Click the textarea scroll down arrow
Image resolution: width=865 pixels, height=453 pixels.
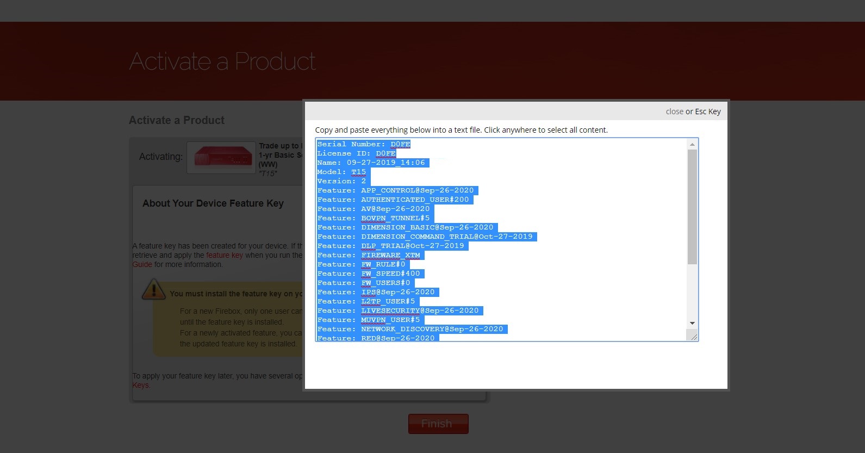(x=692, y=323)
